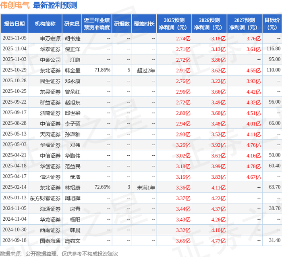Click target price 96.00
The image size is (282, 257).
click(x=274, y=102)
